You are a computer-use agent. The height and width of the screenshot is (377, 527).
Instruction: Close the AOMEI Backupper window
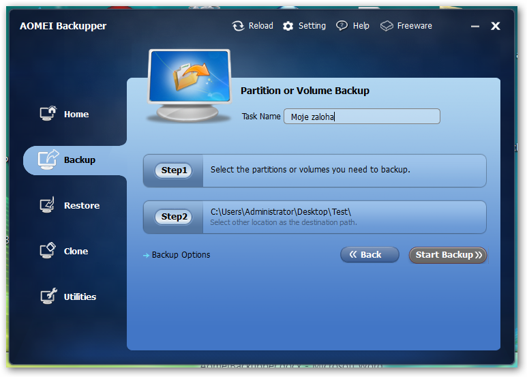coord(496,26)
